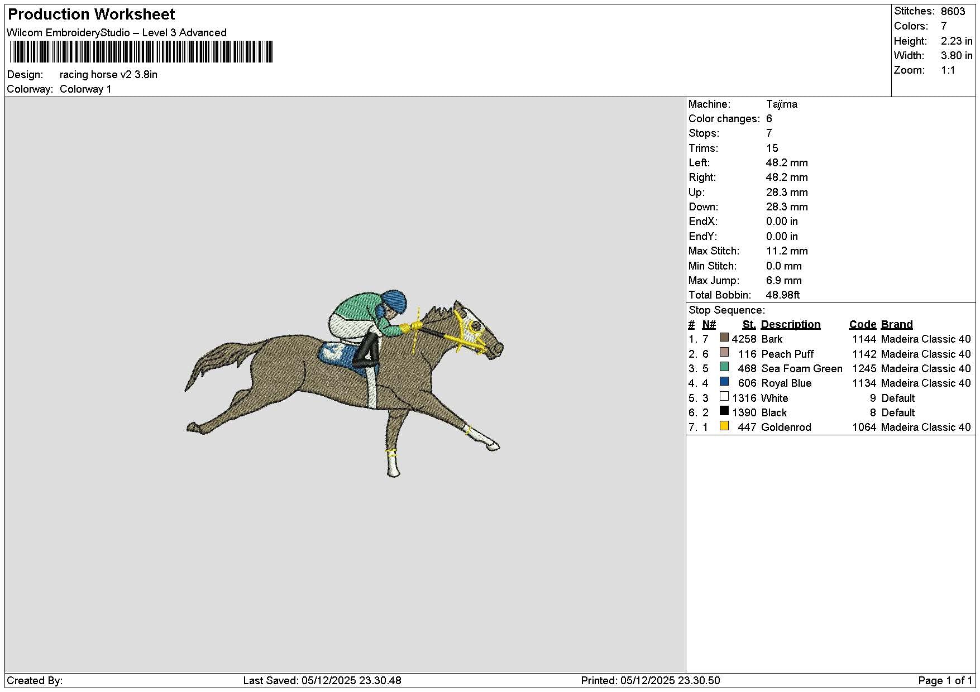Click the Bark color swatch
This screenshot has height=692, width=980.
click(x=724, y=338)
